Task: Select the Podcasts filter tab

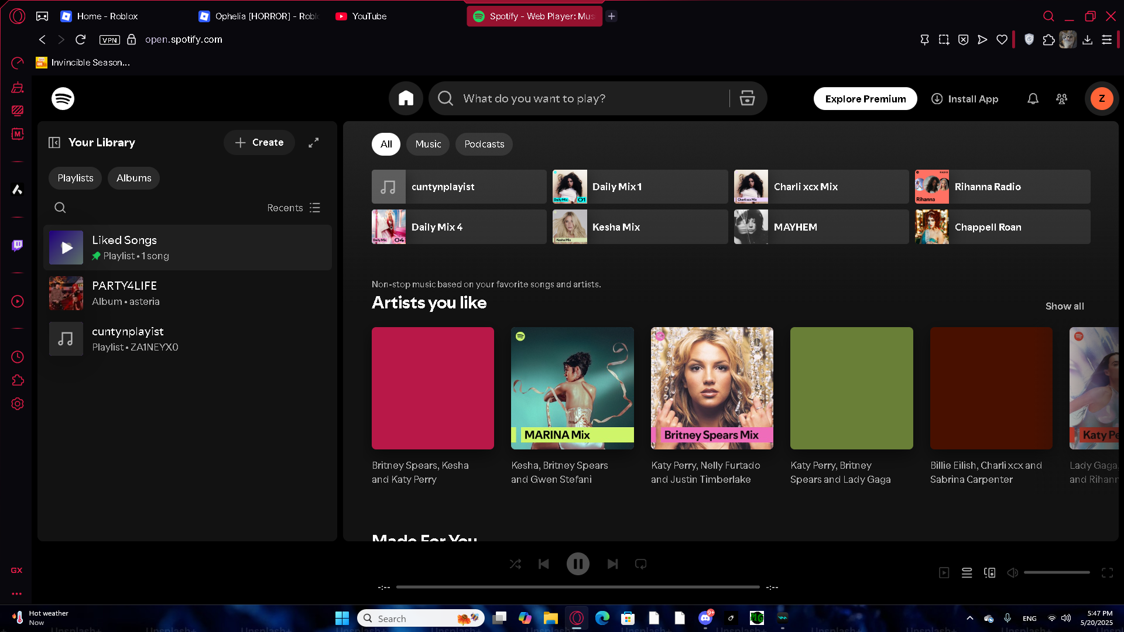Action: (x=484, y=144)
